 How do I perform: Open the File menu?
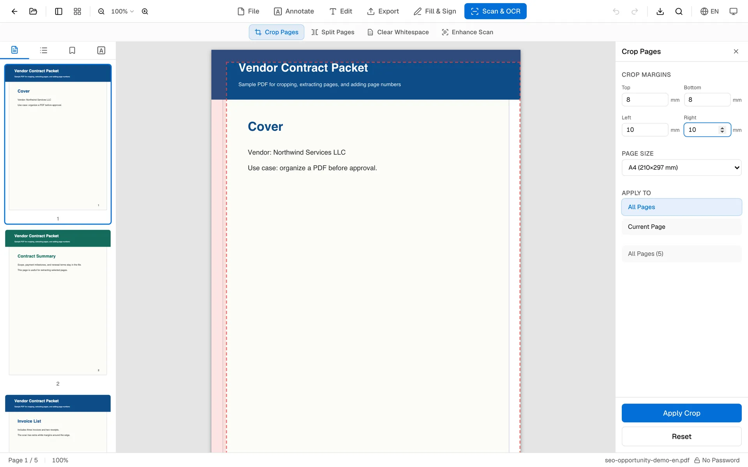point(248,11)
